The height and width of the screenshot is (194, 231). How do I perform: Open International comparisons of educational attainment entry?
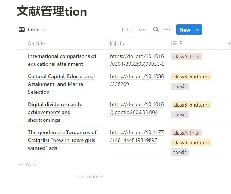pyautogui.click(x=62, y=60)
